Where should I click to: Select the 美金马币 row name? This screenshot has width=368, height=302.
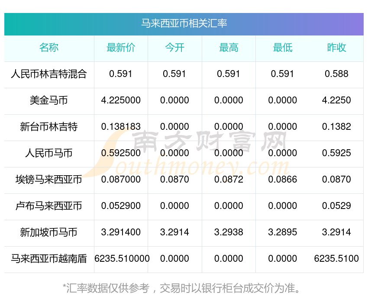[x=49, y=100]
